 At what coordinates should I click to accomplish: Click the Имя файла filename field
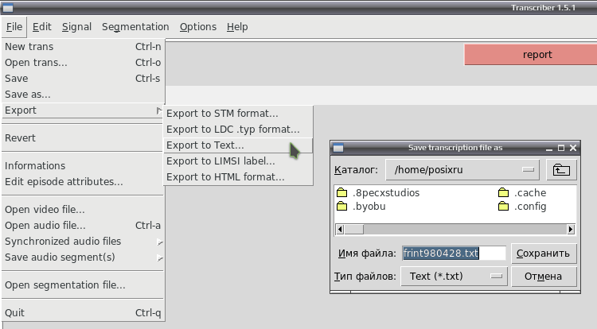point(454,254)
